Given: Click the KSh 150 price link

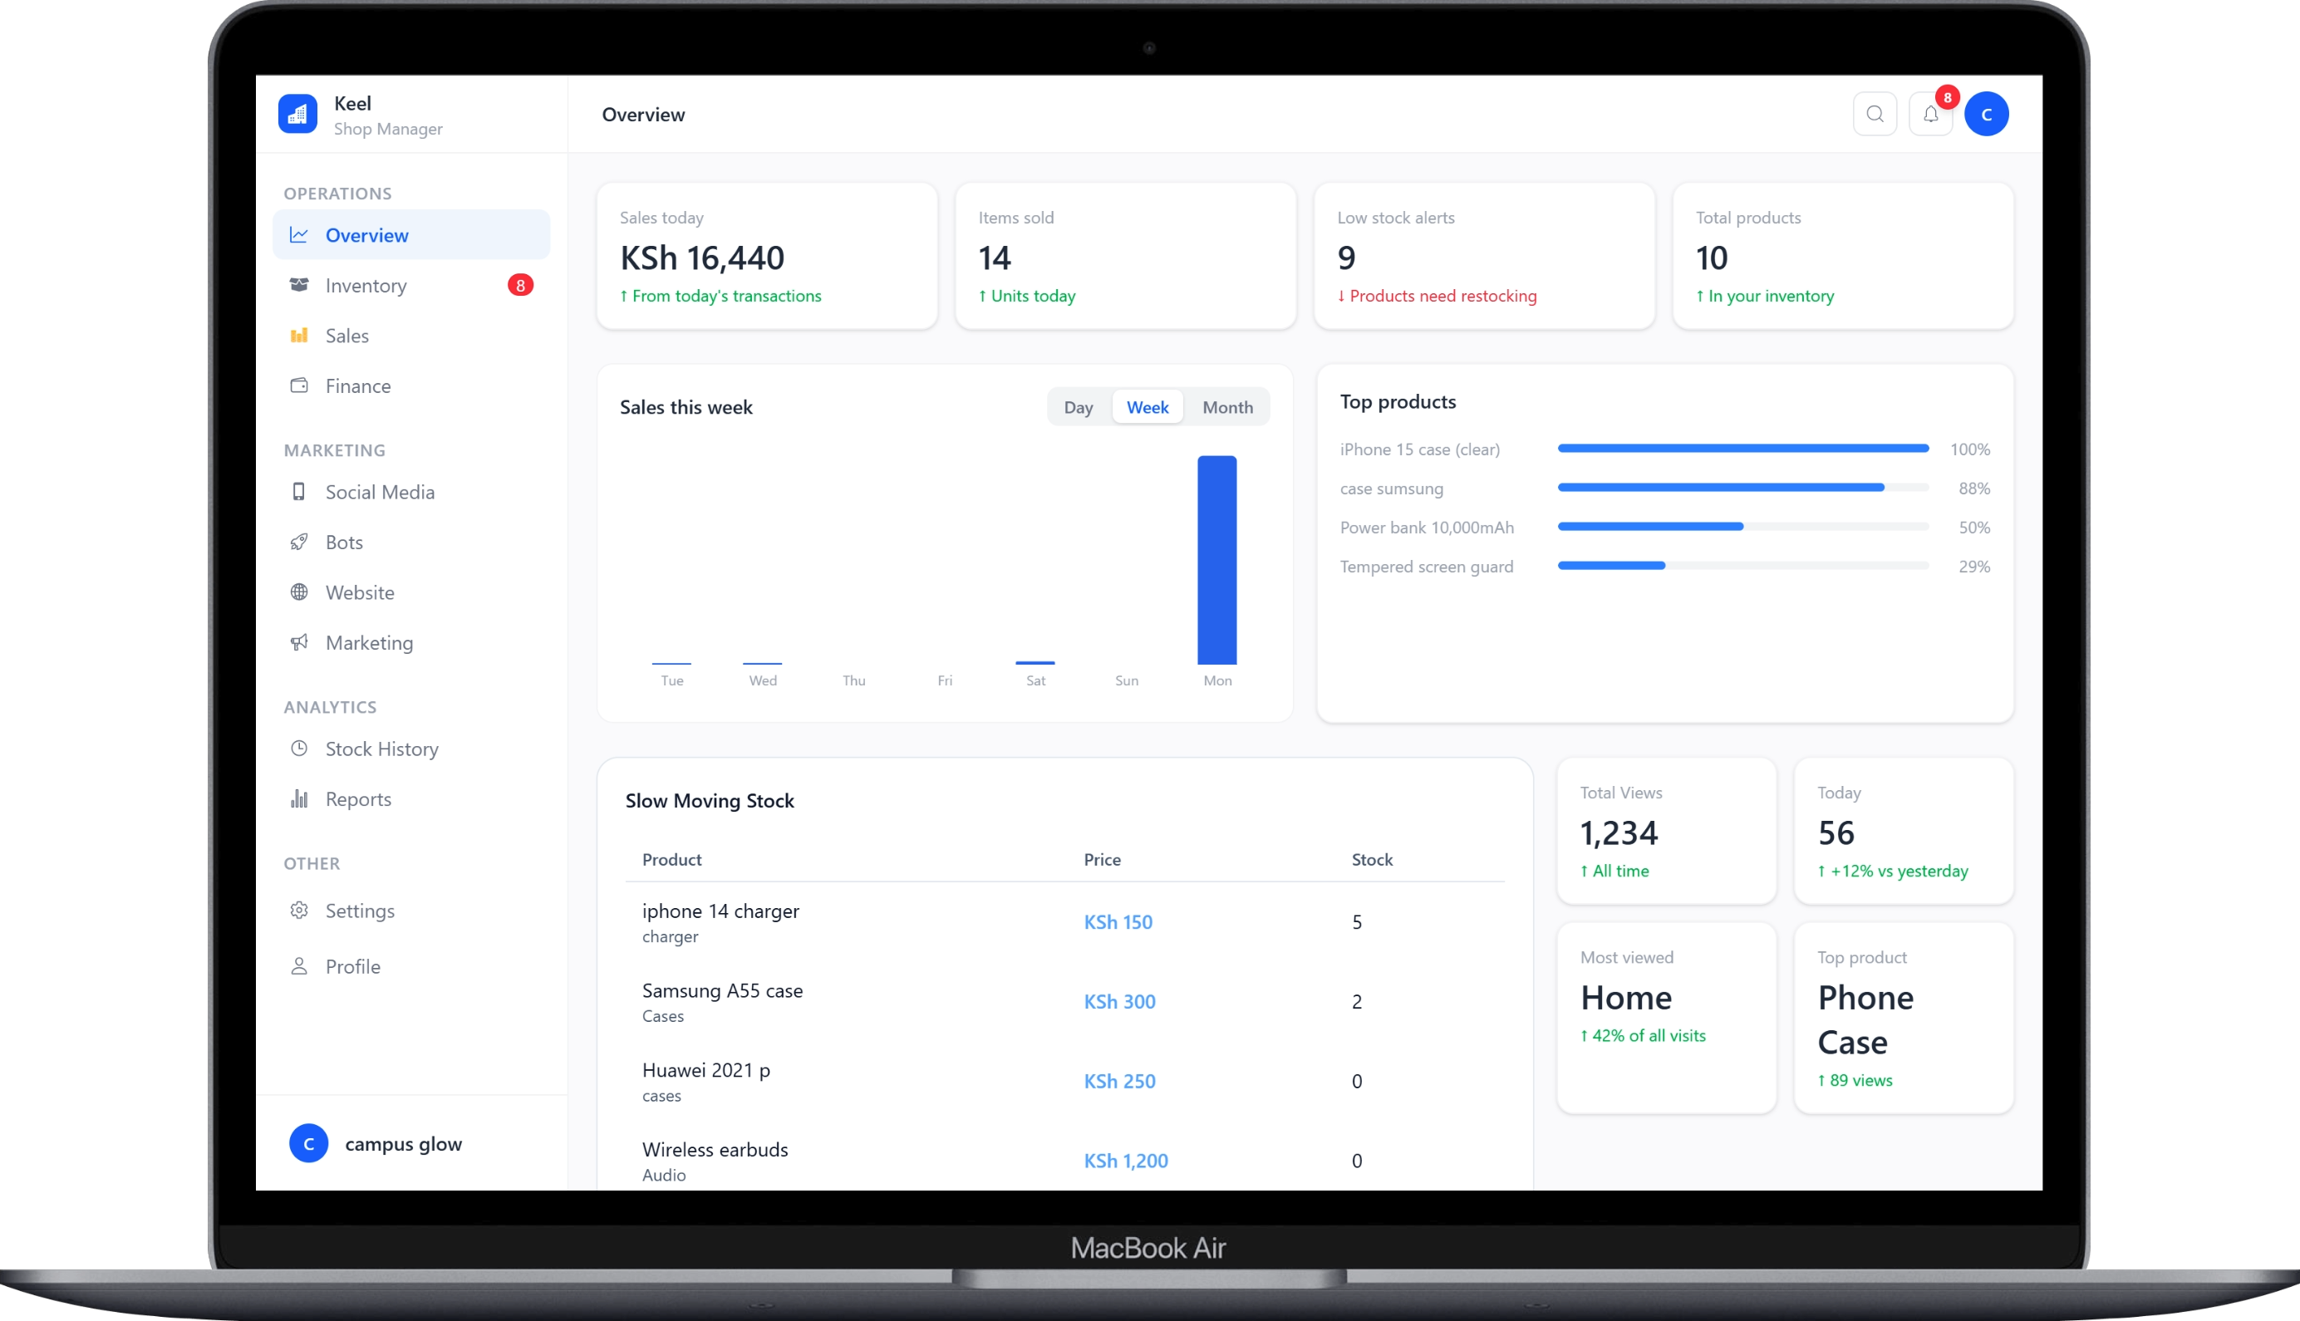Looking at the screenshot, I should click(1118, 922).
